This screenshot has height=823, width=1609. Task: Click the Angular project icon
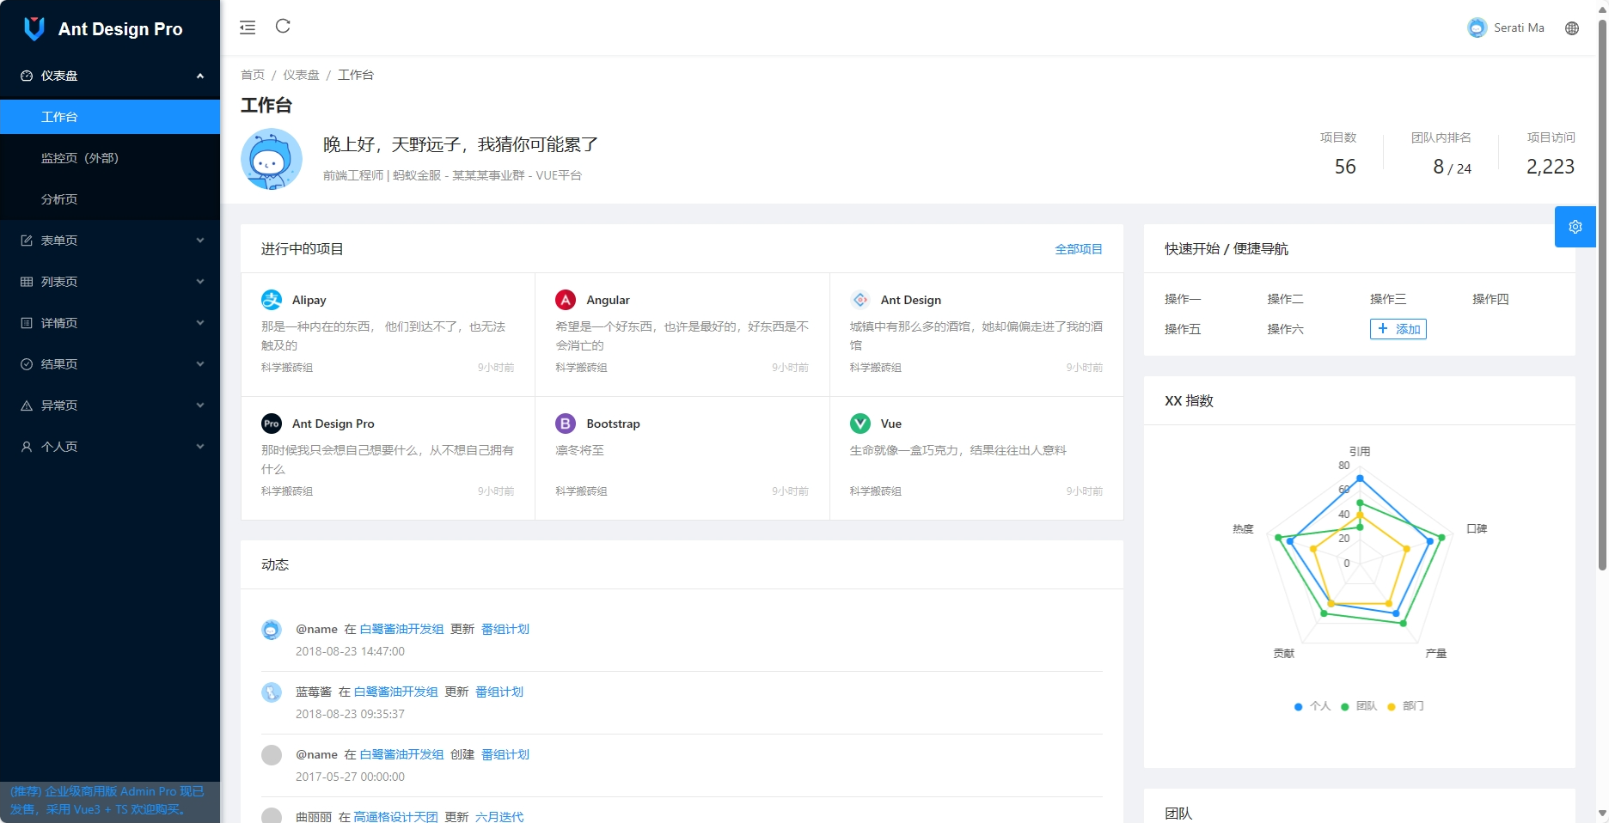point(566,300)
